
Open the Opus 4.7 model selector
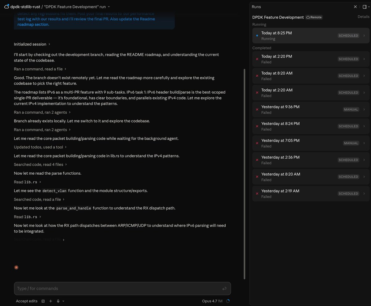(212, 301)
